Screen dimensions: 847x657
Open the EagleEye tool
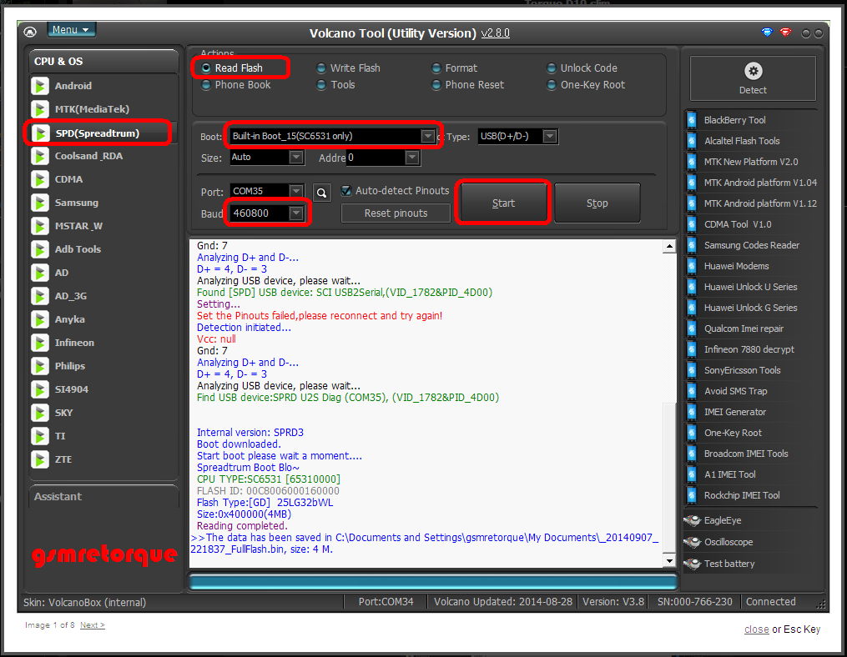[693, 520]
